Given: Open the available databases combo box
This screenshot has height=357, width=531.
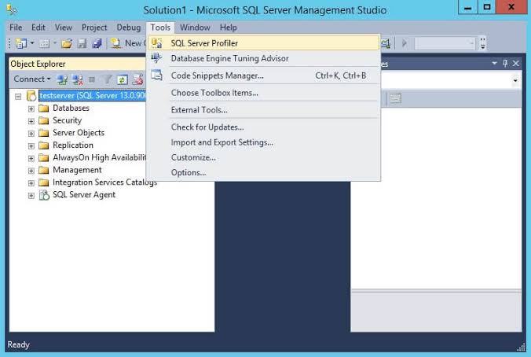Looking at the screenshot, I should 445,43.
